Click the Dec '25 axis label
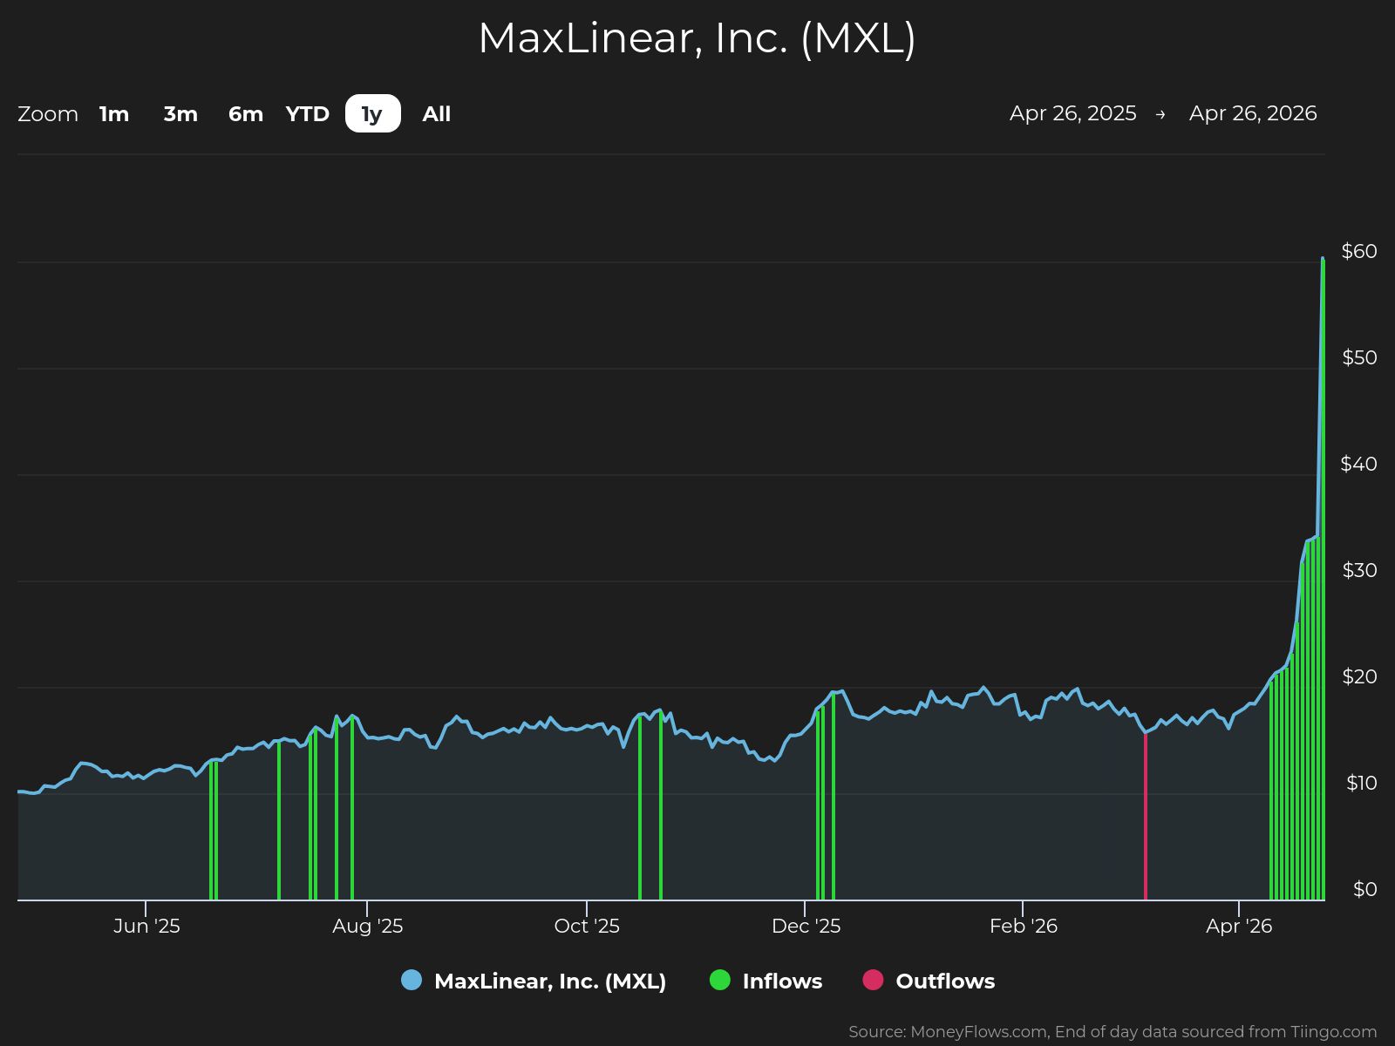 point(806,926)
